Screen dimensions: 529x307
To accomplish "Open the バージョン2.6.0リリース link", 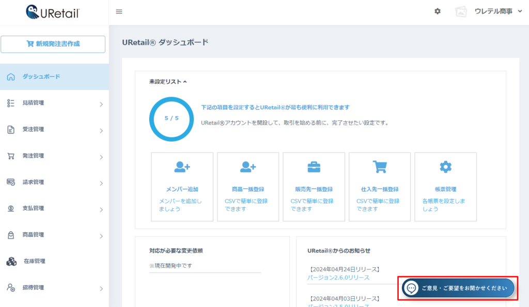I will (x=338, y=278).
